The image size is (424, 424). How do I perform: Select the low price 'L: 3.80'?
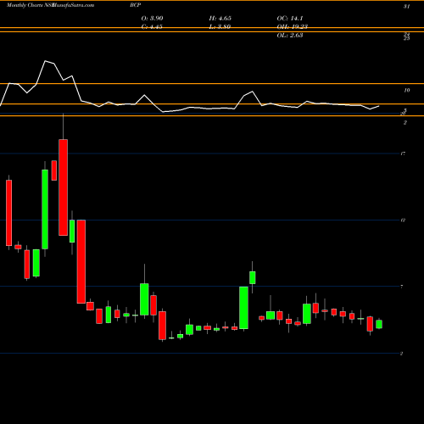click(x=220, y=27)
